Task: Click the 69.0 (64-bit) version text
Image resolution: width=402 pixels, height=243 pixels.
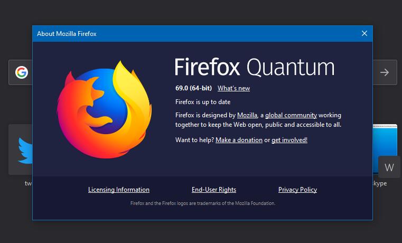Action: click(x=193, y=88)
